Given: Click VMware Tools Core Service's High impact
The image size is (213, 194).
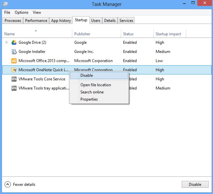Looking at the screenshot, I should click(160, 79).
